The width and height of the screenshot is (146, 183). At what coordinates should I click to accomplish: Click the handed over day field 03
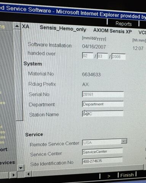pyautogui.click(x=103, y=56)
